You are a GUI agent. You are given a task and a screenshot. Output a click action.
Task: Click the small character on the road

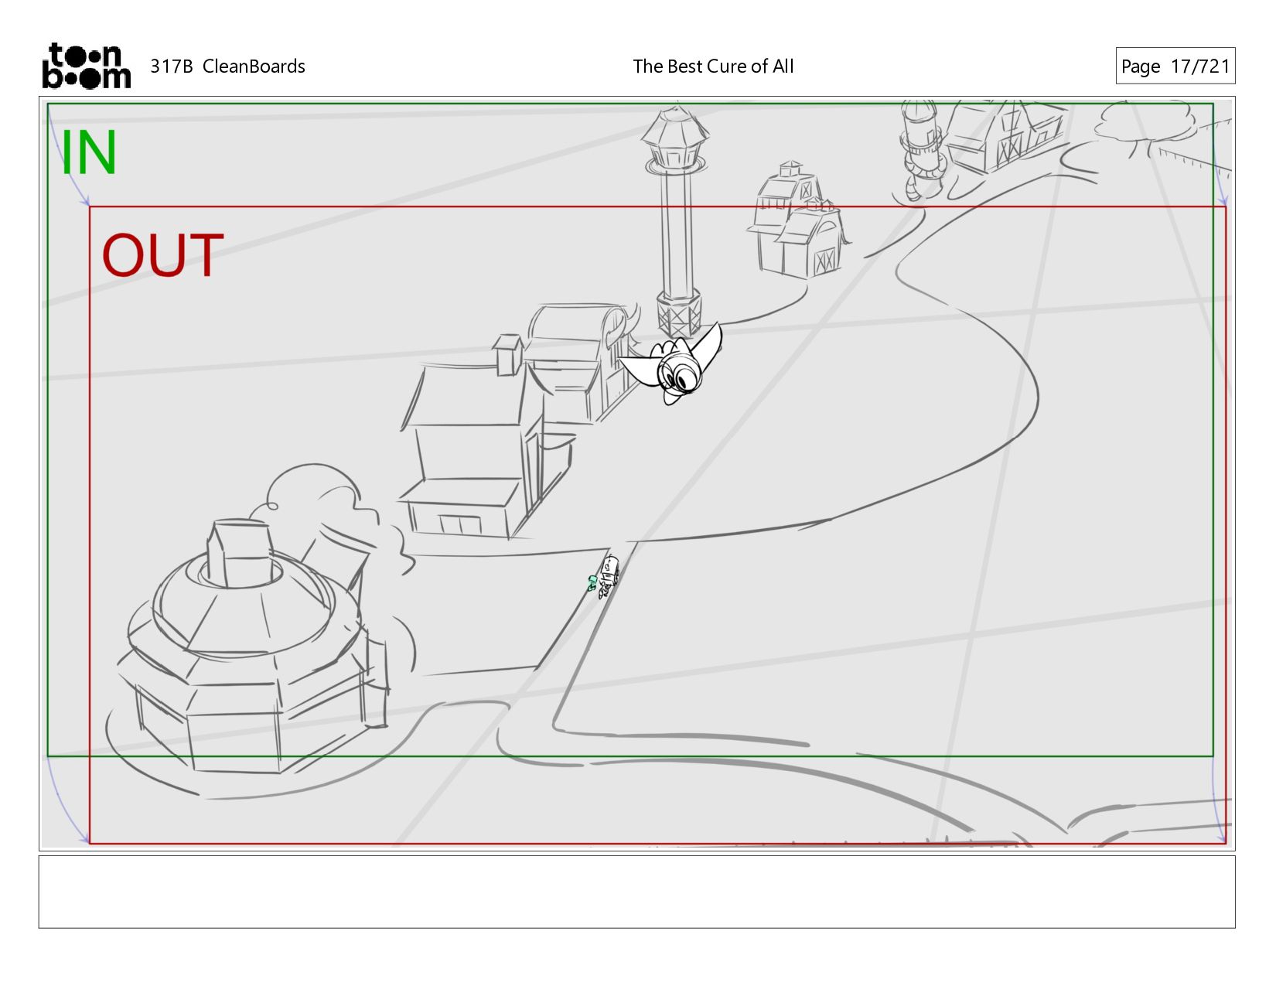(605, 576)
